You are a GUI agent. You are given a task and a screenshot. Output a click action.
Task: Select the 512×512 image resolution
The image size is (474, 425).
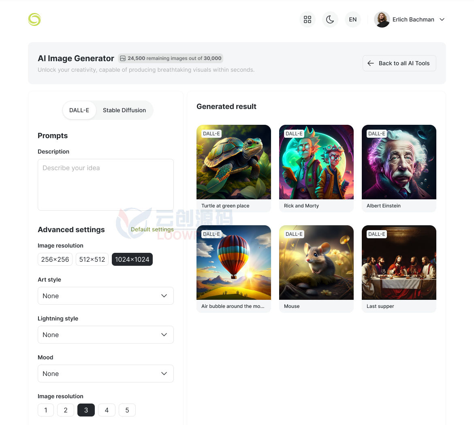click(92, 259)
